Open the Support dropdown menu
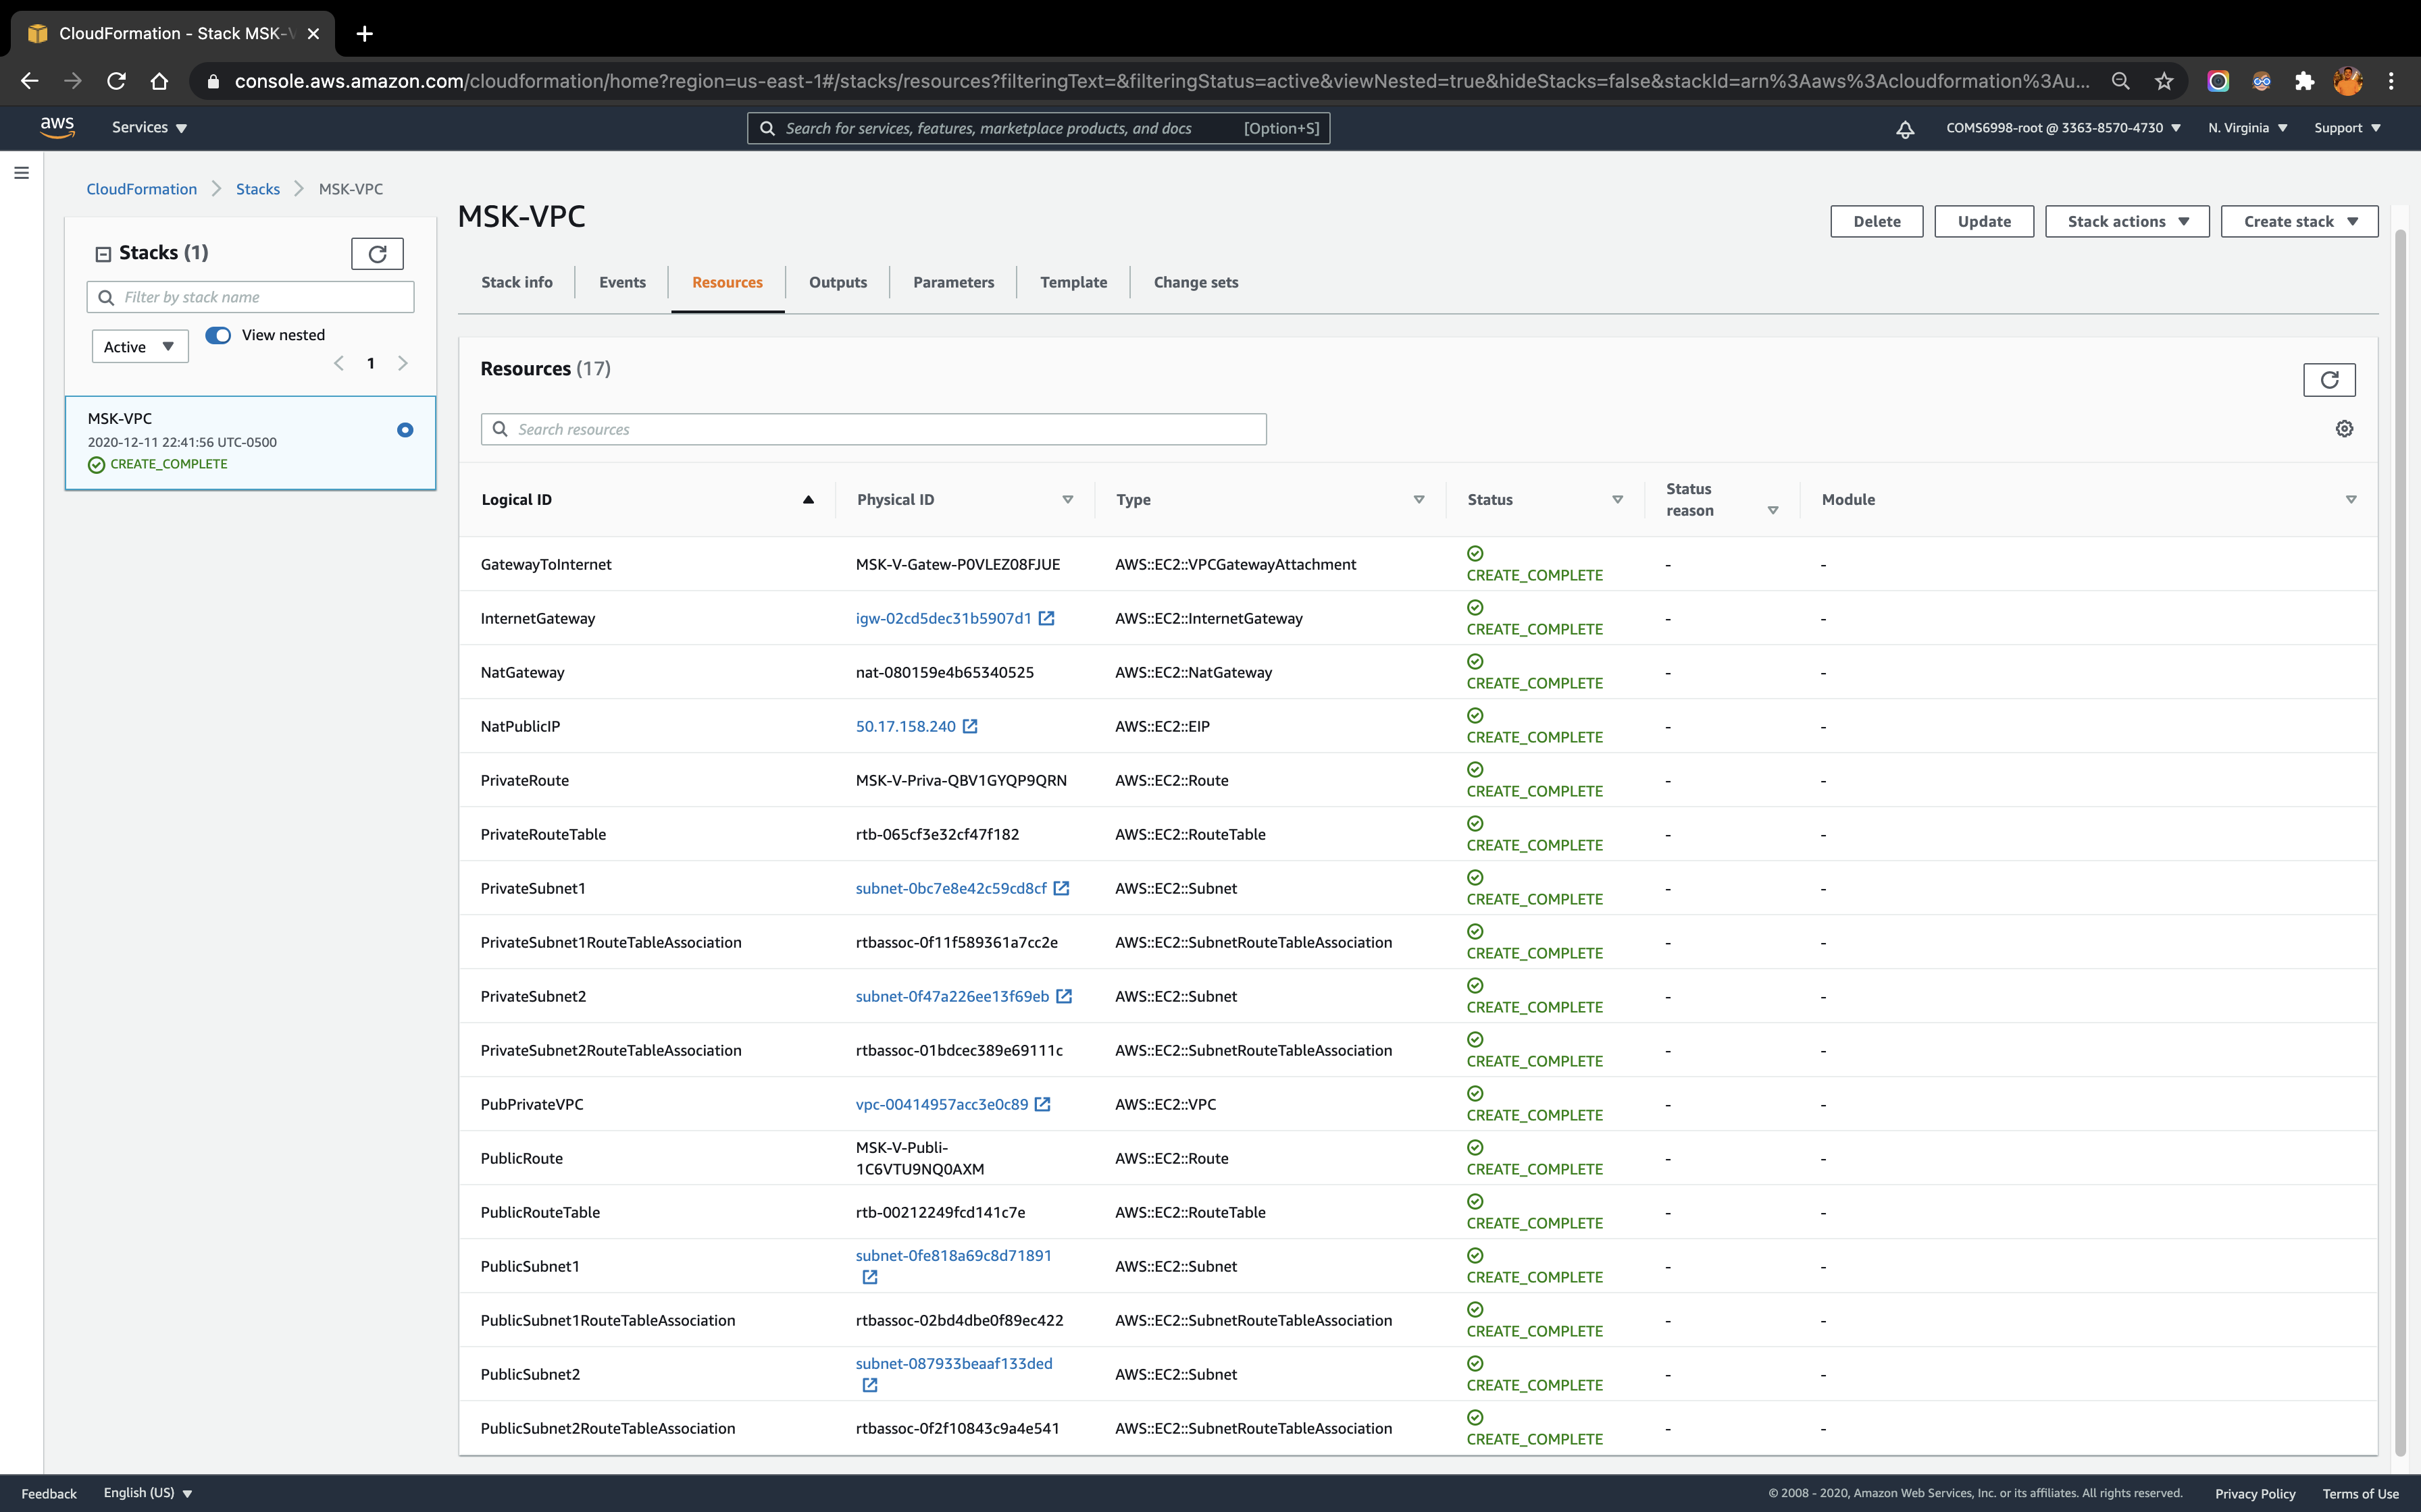The width and height of the screenshot is (2421, 1512). pos(2347,128)
